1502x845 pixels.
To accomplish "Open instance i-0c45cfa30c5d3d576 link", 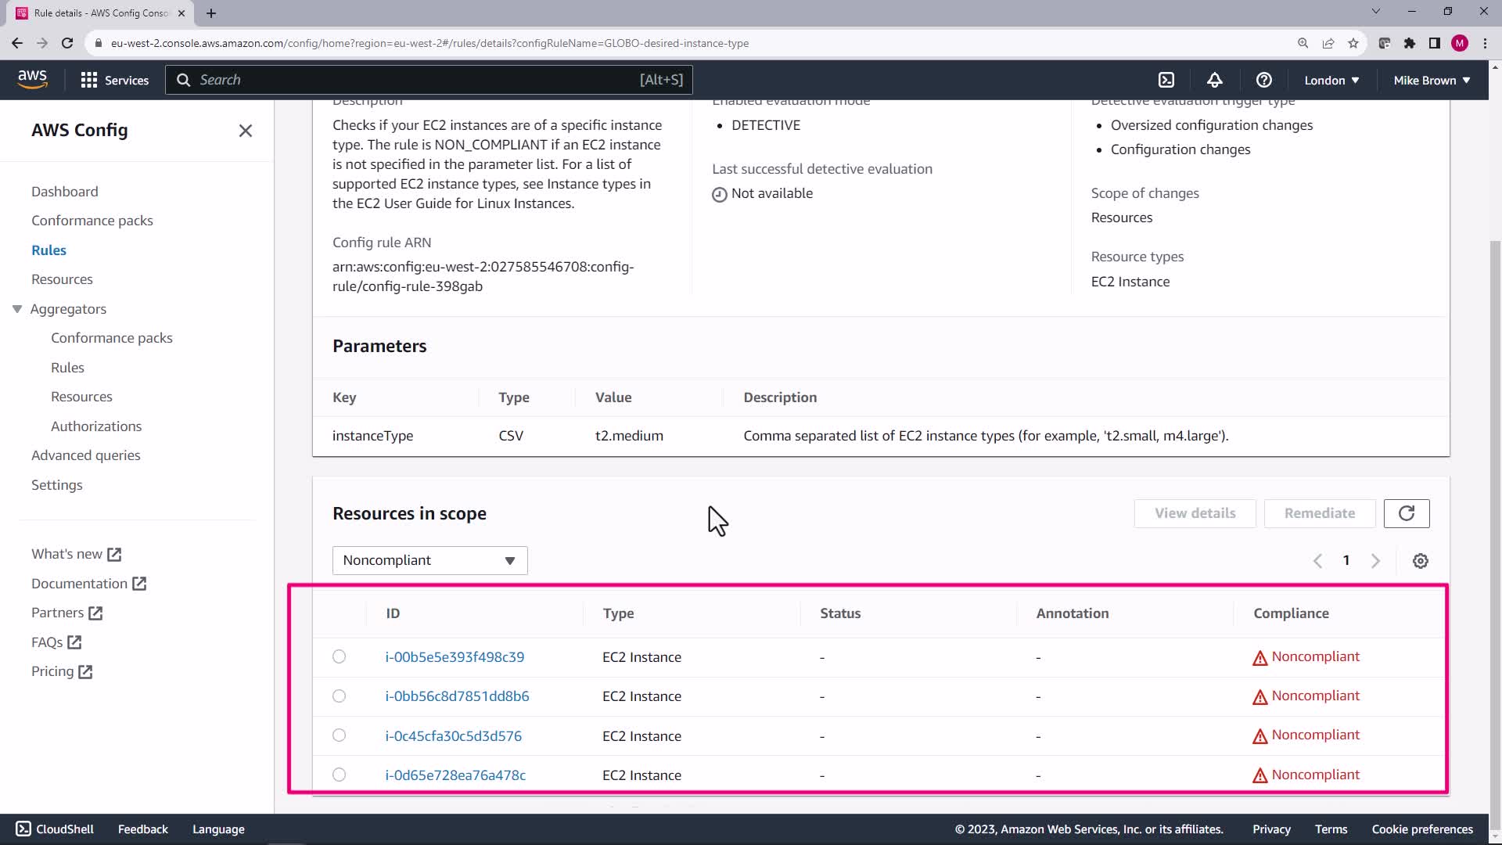I will [453, 735].
